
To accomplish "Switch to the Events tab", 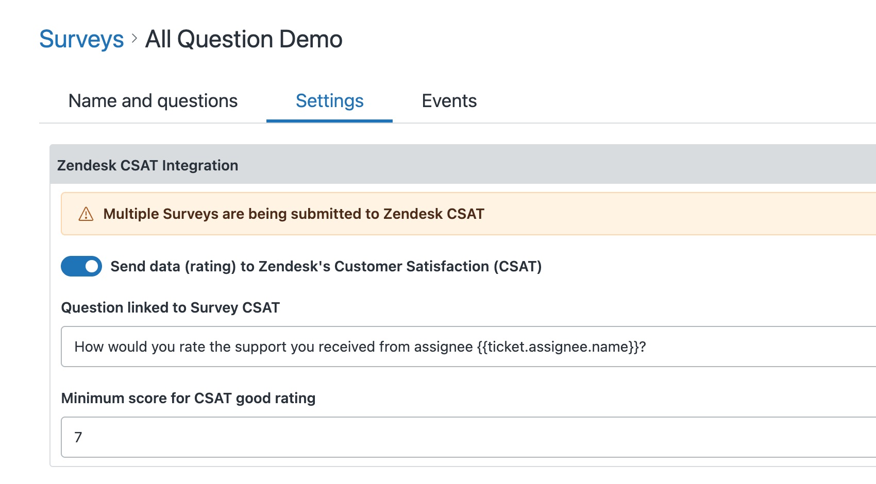I will [x=449, y=101].
